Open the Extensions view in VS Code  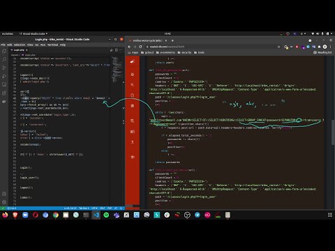(4, 93)
